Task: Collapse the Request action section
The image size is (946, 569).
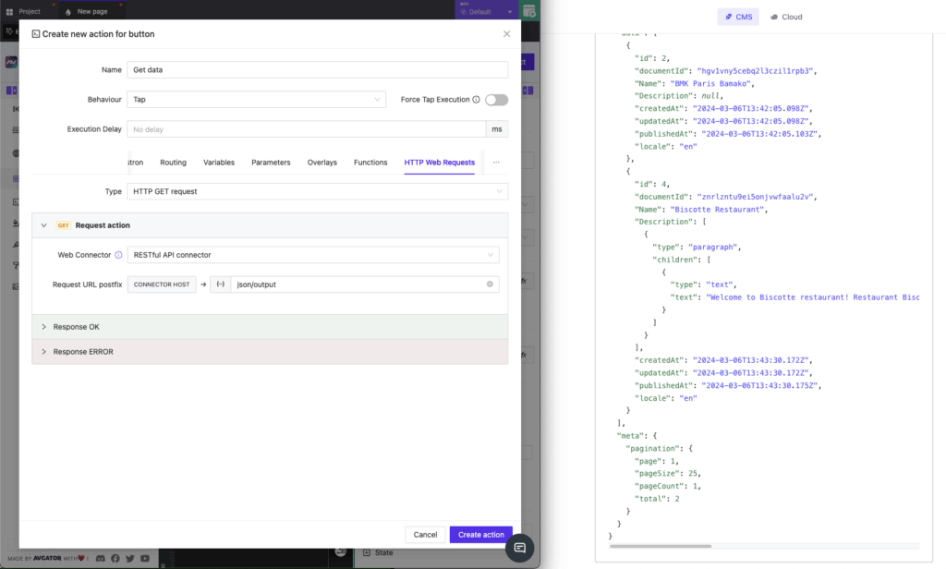Action: coord(44,225)
